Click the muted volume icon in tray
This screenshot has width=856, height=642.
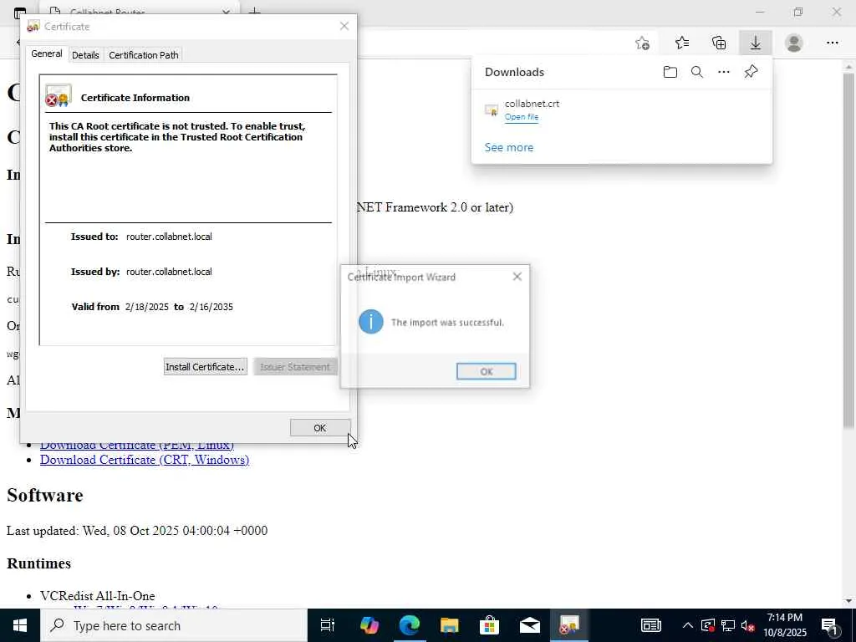pyautogui.click(x=748, y=625)
